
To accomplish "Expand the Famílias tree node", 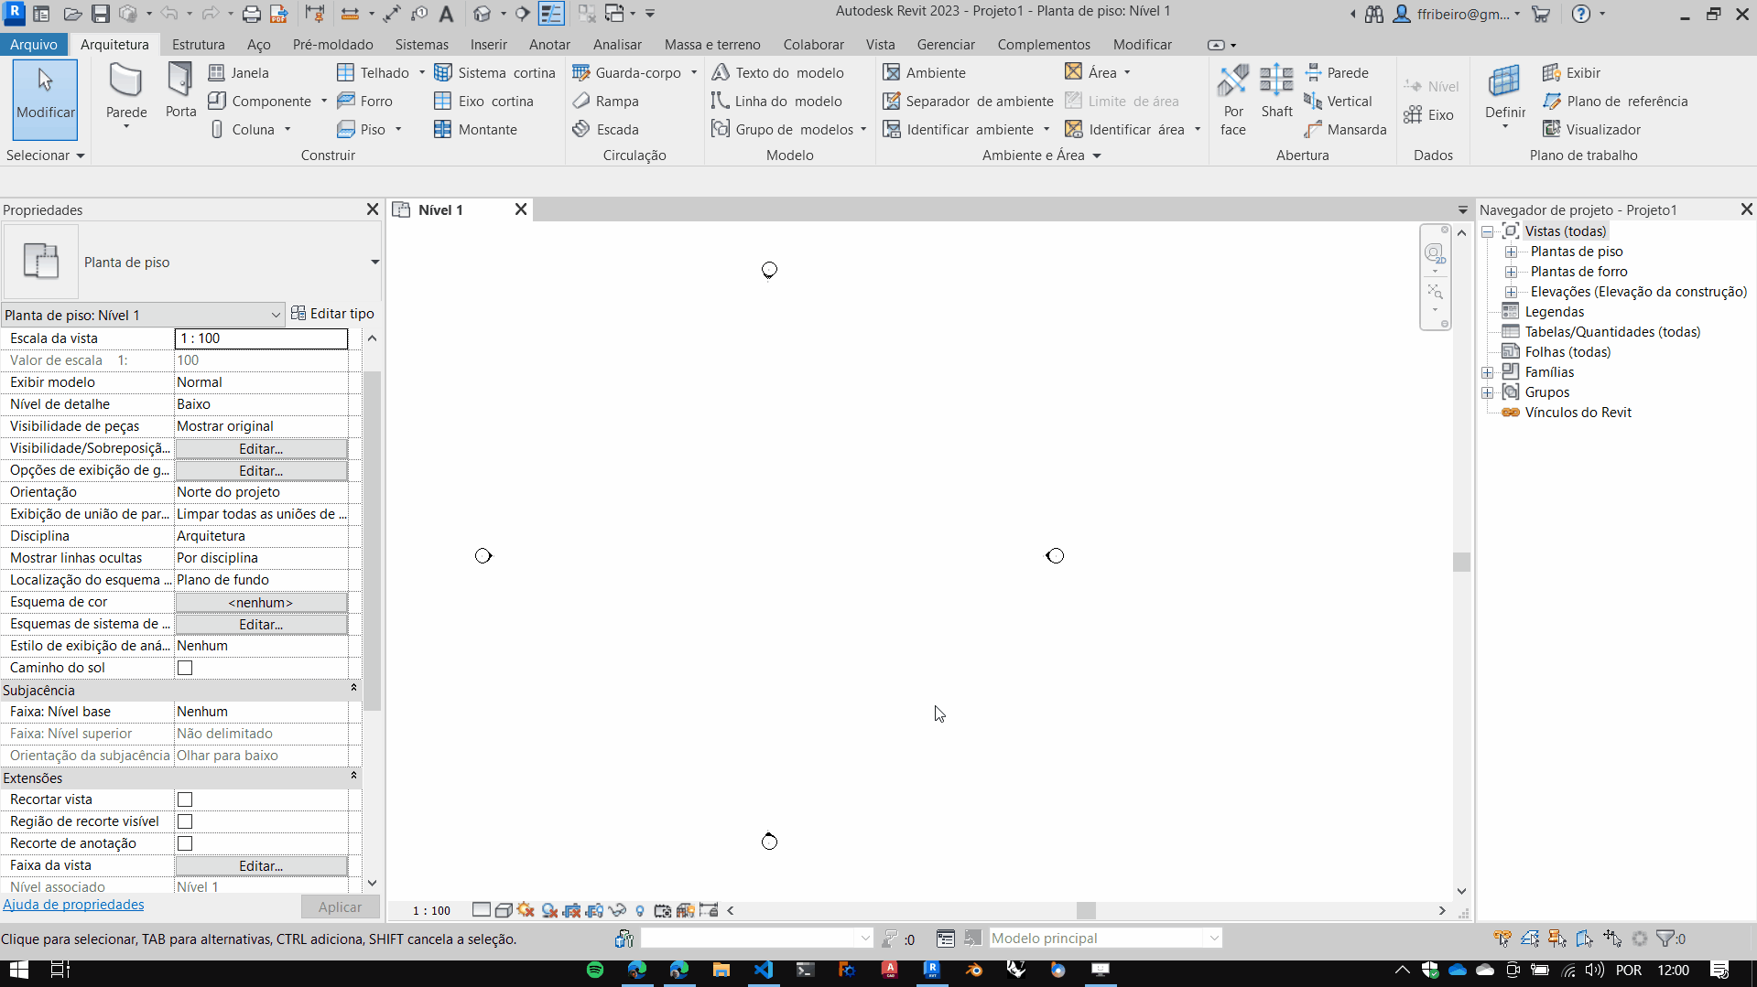I will 1488,372.
